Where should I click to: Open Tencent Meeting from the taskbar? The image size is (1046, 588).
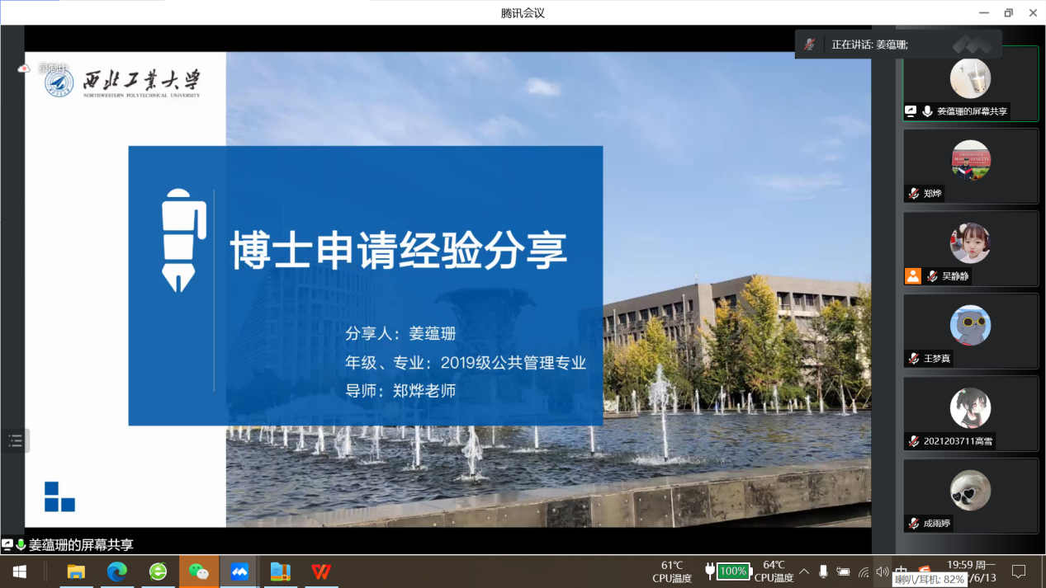click(239, 572)
